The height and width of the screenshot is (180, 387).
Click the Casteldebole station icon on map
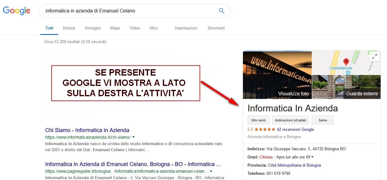coord(348,73)
